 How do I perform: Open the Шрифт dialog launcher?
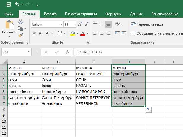click(x=88, y=43)
